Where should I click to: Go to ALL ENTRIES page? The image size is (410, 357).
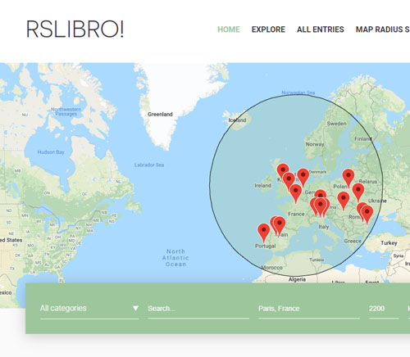(321, 29)
